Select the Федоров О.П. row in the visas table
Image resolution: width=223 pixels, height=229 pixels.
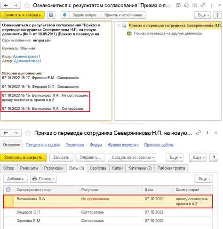[108, 212]
